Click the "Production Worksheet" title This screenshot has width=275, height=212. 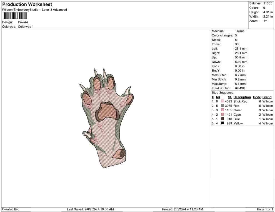(x=27, y=4)
